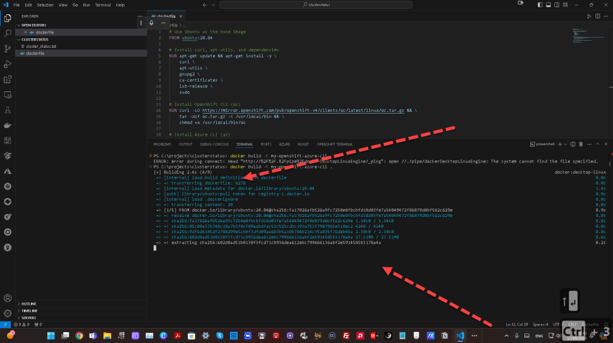Viewport: 613px width, 343px height.
Task: Open Explorer panel More Actions ellipsis
Action: (x=139, y=16)
